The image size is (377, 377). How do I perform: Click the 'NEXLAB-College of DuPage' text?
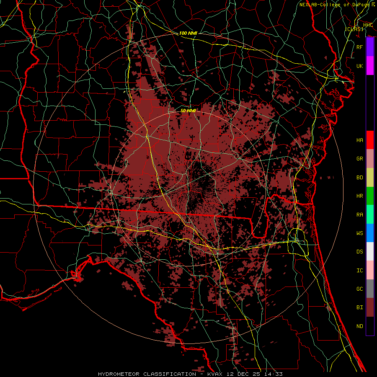335,5
